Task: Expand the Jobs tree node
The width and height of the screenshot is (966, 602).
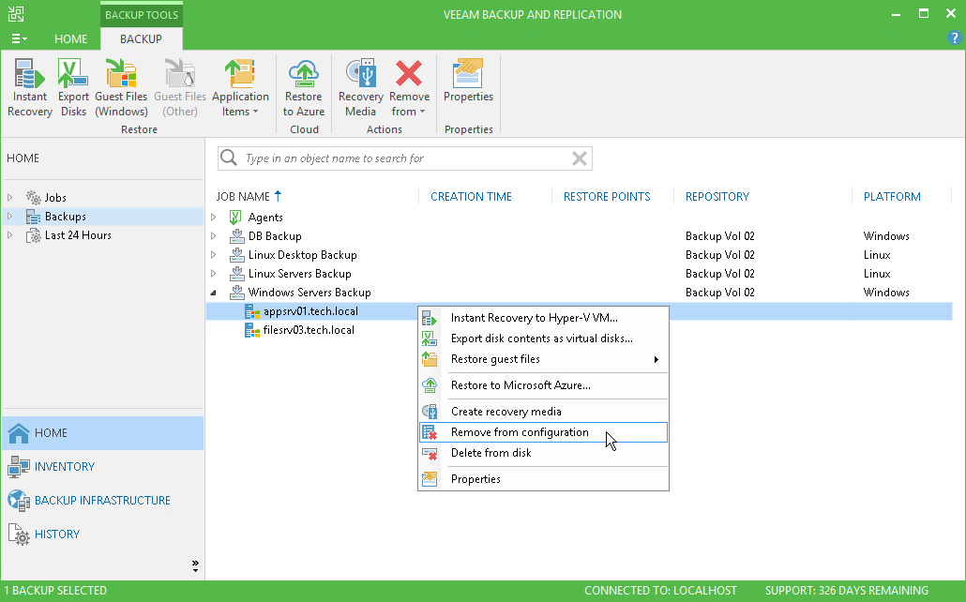Action: point(10,197)
